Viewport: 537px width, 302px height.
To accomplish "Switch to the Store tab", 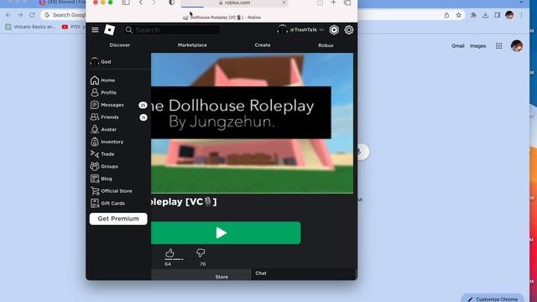I will coord(222,276).
